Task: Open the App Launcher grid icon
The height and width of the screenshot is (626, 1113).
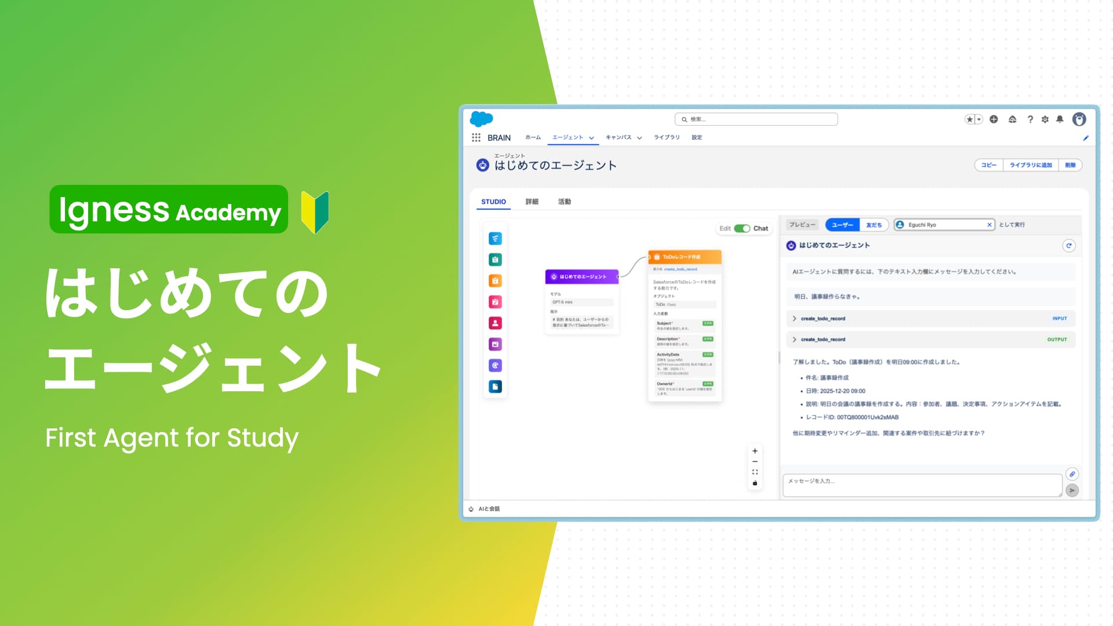Action: pos(476,137)
